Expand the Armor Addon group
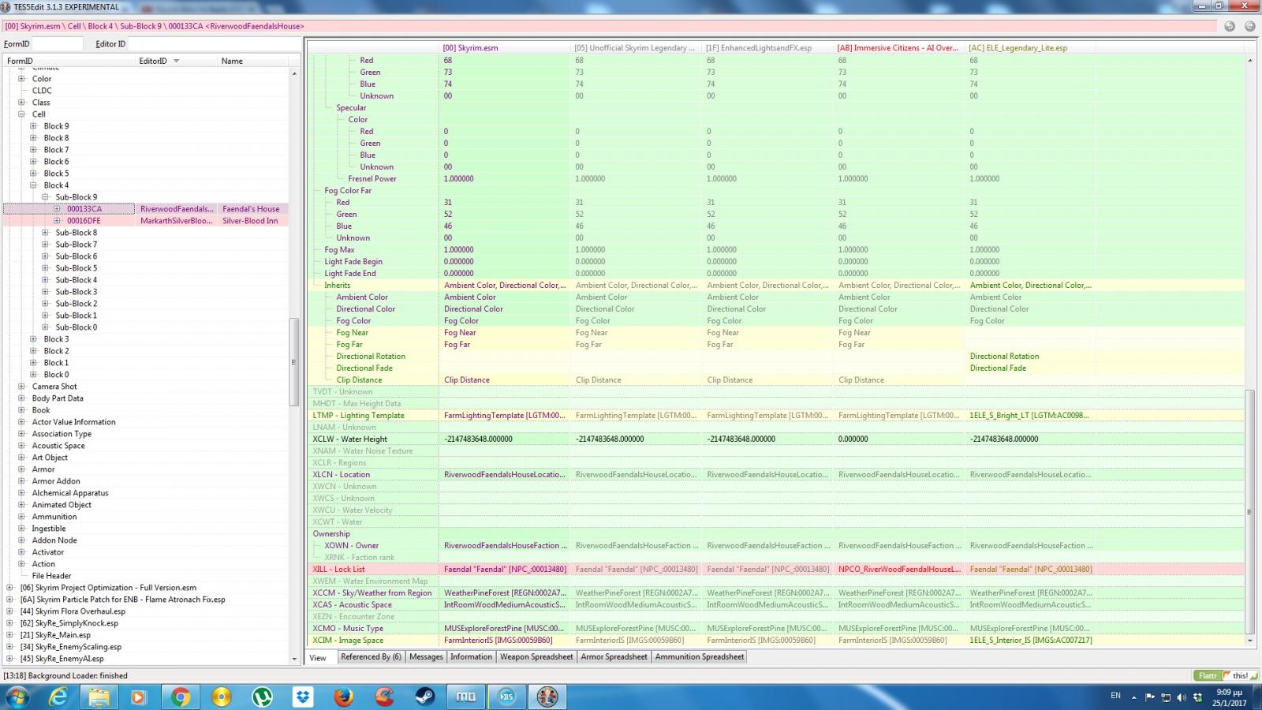The width and height of the screenshot is (1262, 710). [x=21, y=481]
